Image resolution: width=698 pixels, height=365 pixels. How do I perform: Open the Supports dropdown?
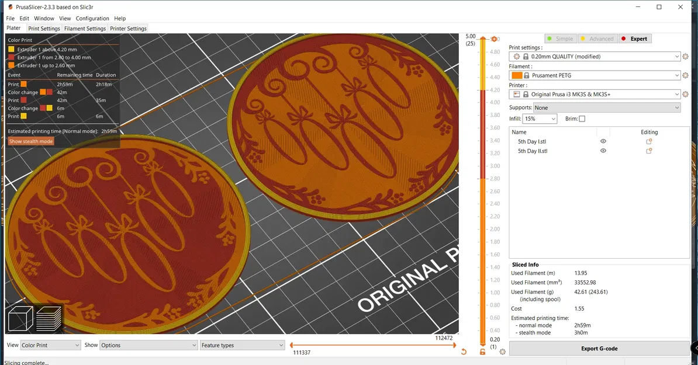point(607,107)
